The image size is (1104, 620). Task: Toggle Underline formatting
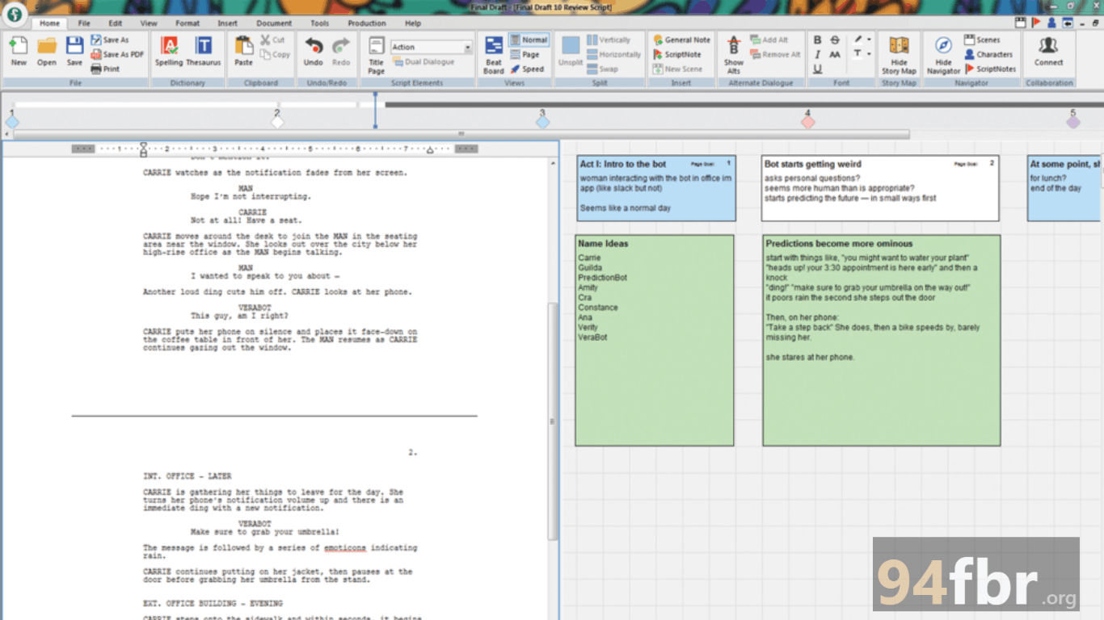pos(817,69)
